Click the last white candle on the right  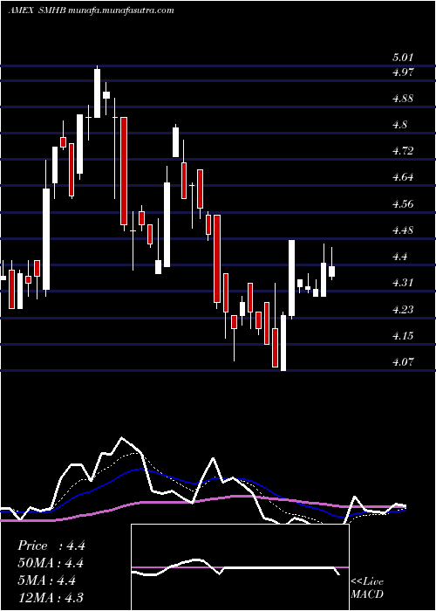point(331,271)
